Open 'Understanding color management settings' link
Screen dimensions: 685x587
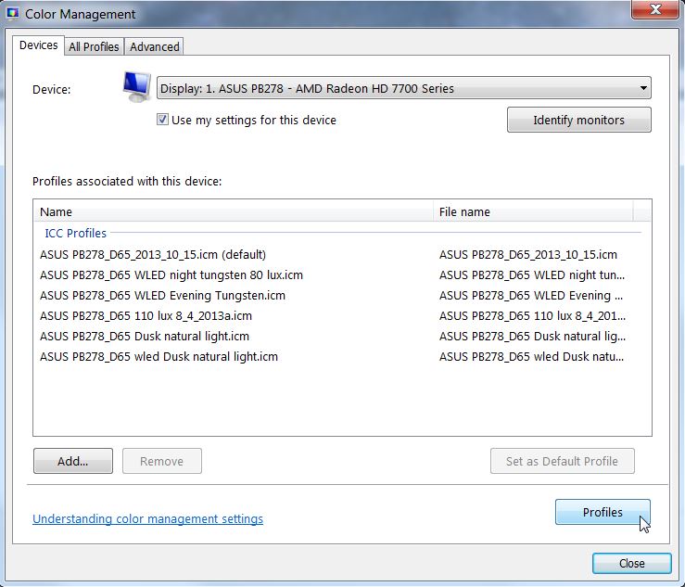tap(147, 519)
